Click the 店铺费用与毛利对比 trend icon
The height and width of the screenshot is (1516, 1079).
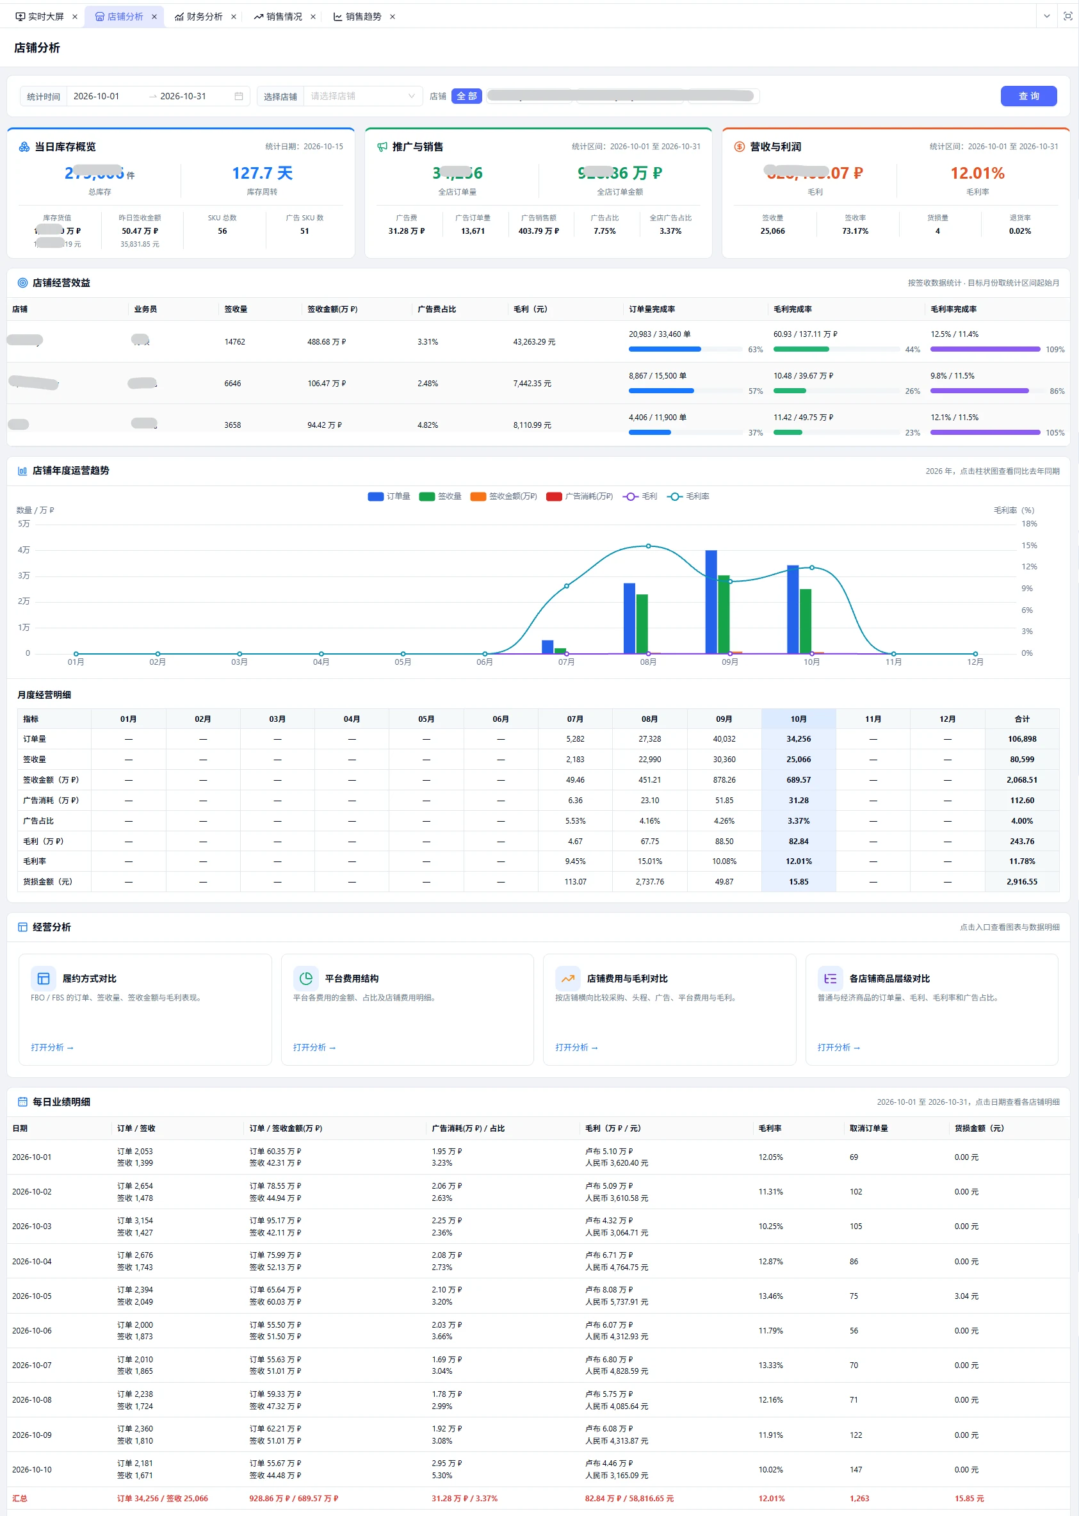pos(567,979)
